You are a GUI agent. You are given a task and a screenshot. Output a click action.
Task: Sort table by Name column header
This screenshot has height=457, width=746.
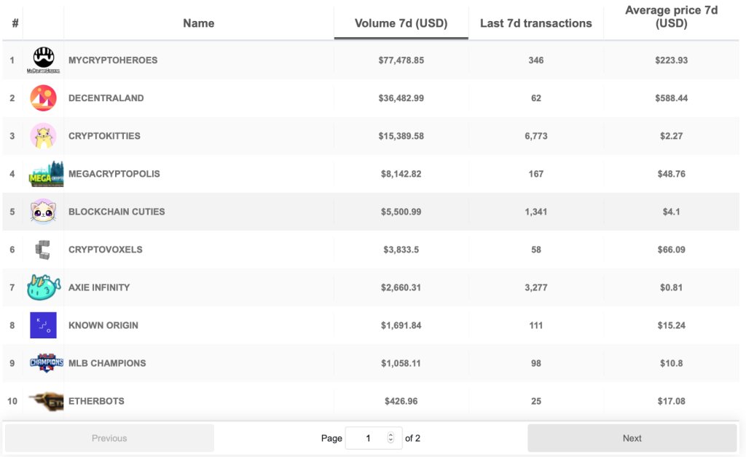click(198, 23)
